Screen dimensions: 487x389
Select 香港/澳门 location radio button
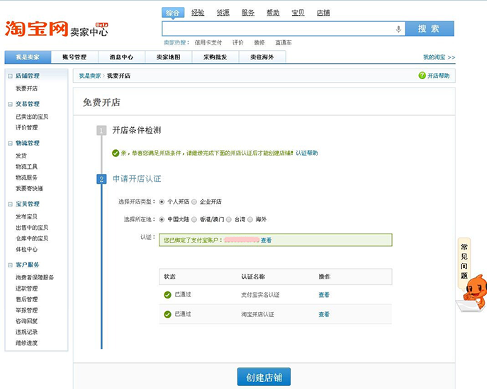coord(194,219)
